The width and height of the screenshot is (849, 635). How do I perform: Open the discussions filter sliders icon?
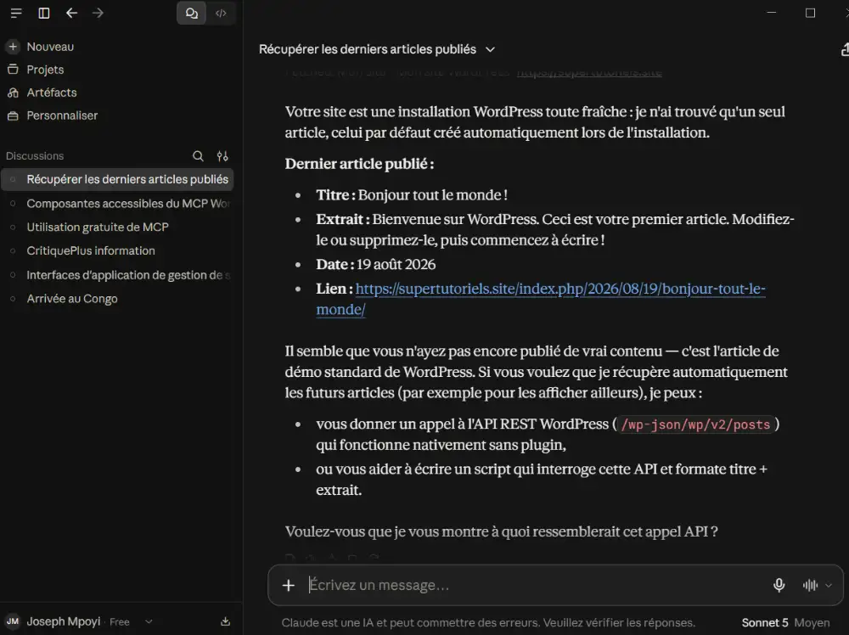click(x=222, y=156)
